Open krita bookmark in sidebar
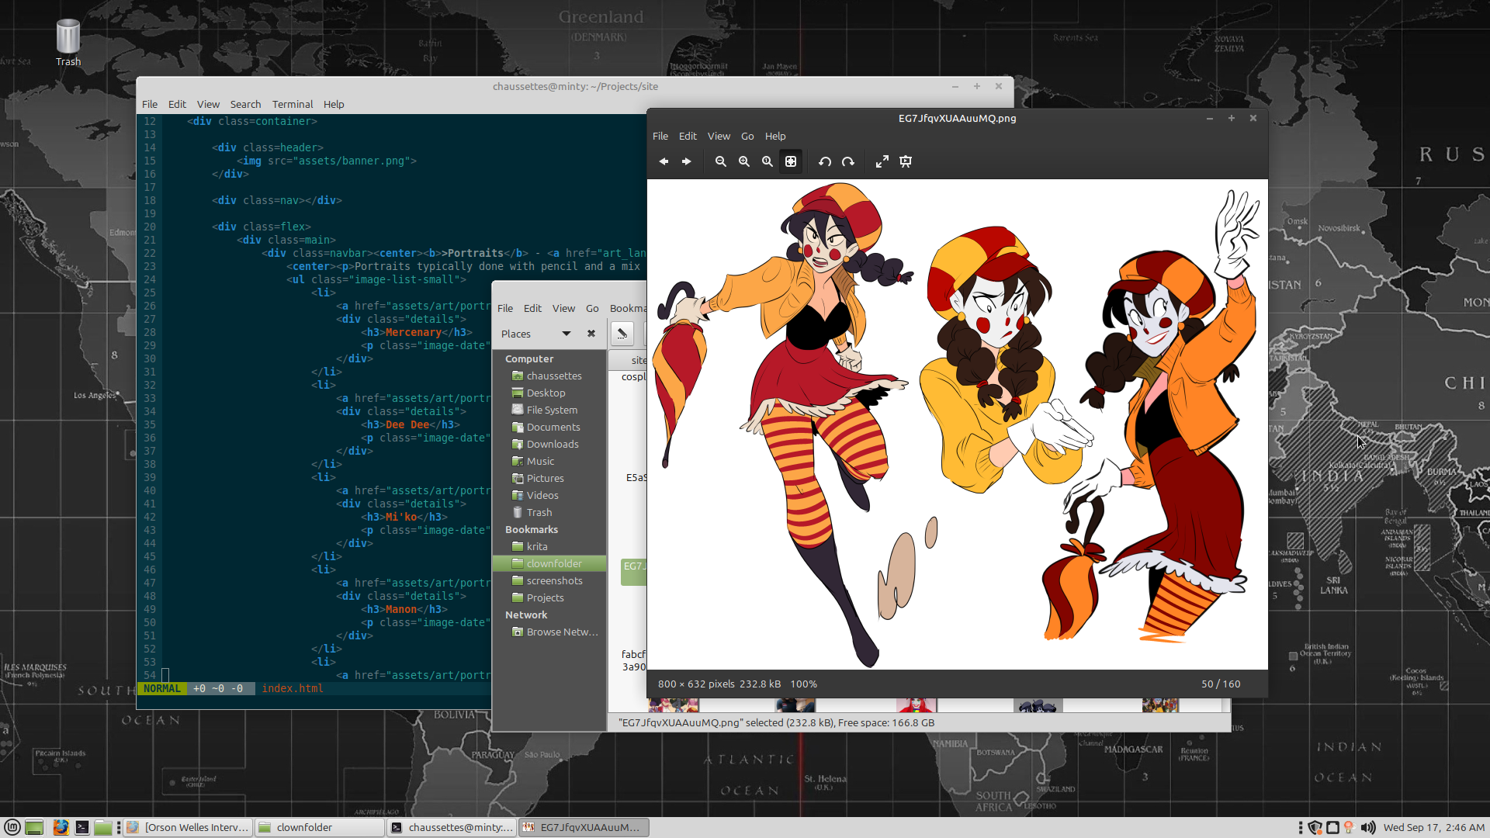This screenshot has height=838, width=1490. [549, 546]
